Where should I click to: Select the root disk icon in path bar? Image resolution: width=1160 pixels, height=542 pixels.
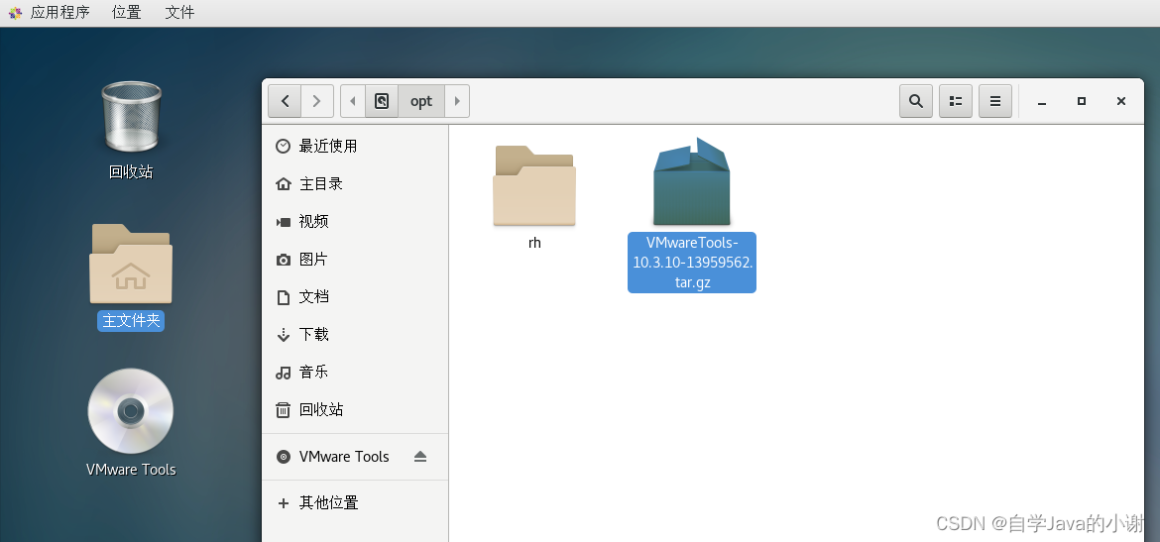pyautogui.click(x=382, y=100)
